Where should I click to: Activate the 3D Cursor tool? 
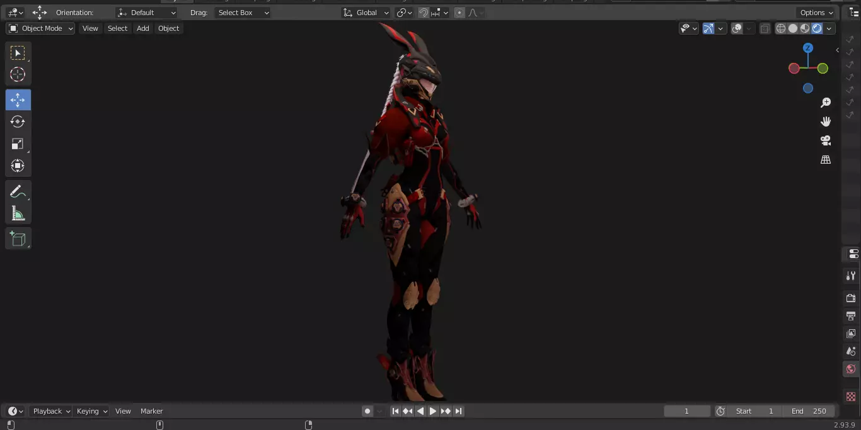coord(18,74)
